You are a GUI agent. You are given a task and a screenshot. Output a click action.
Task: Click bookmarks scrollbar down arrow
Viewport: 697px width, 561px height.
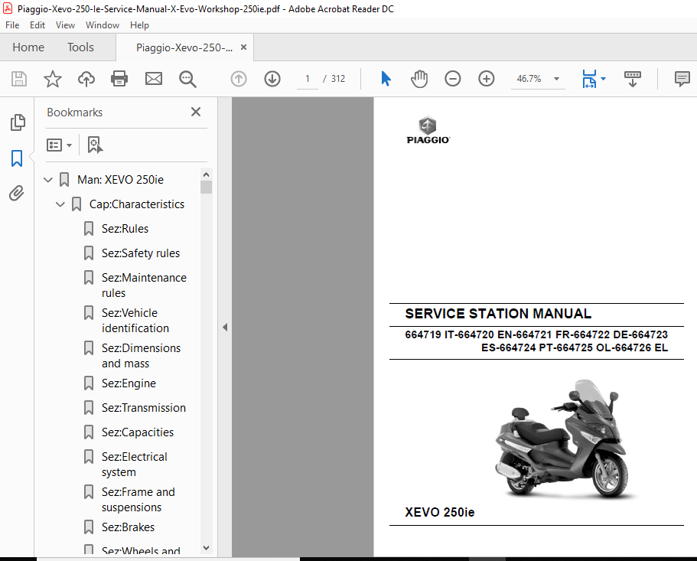[x=206, y=548]
